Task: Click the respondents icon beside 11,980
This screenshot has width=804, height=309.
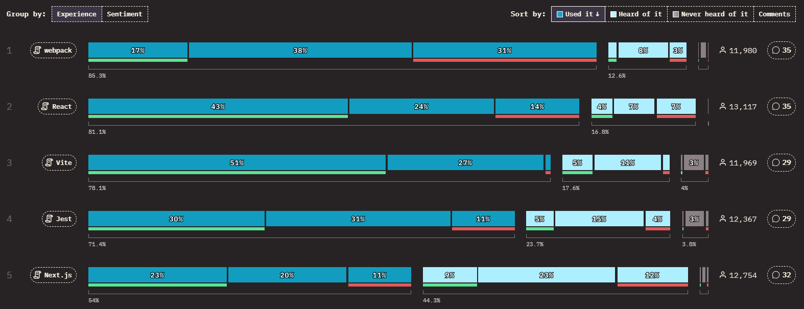Action: point(723,50)
